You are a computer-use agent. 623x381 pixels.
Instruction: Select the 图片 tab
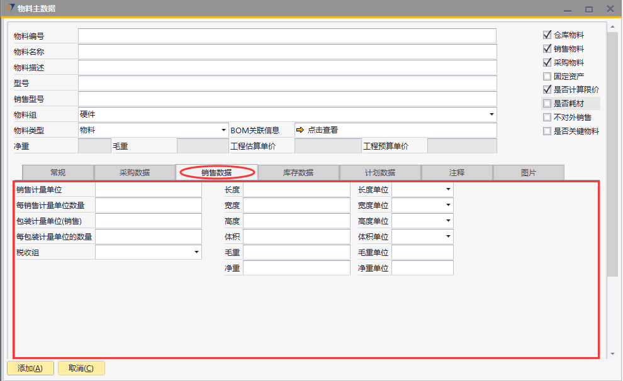(529, 173)
